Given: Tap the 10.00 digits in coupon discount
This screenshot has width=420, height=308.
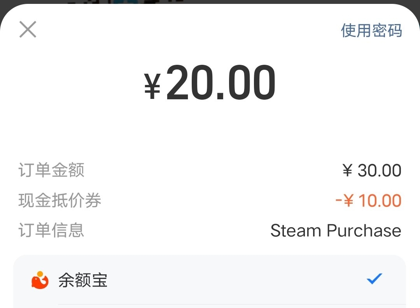Looking at the screenshot, I should pos(380,201).
